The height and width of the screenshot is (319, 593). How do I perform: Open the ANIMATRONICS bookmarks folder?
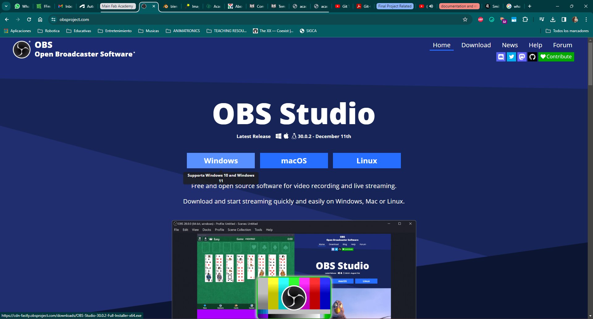pos(183,31)
